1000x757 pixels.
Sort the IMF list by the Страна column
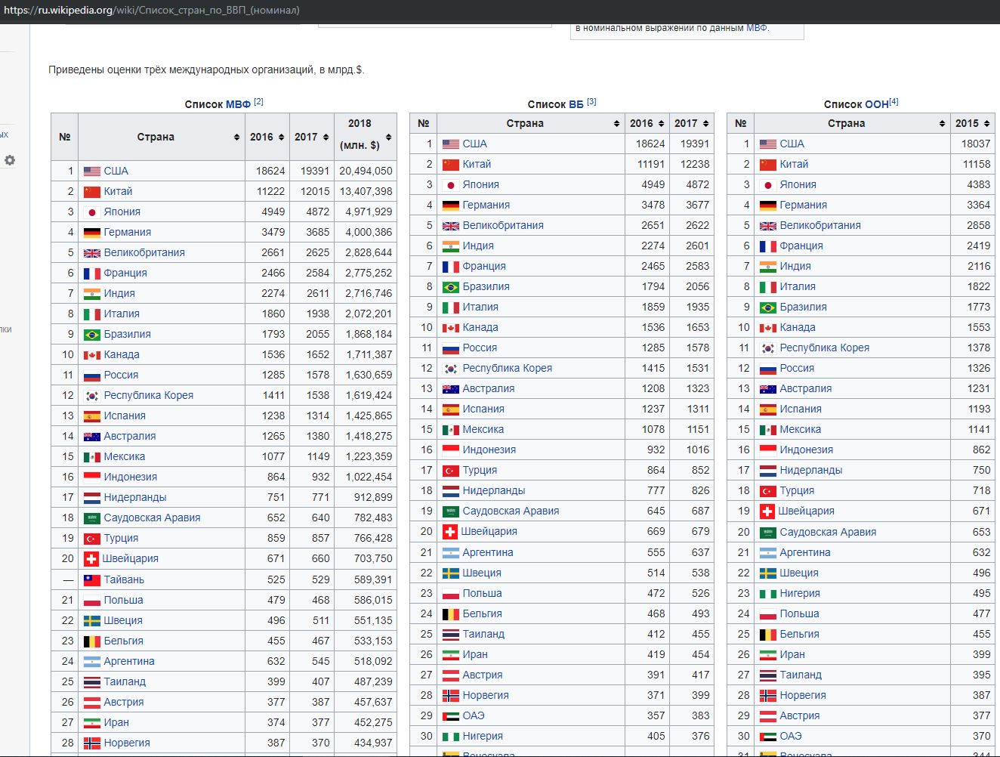237,137
